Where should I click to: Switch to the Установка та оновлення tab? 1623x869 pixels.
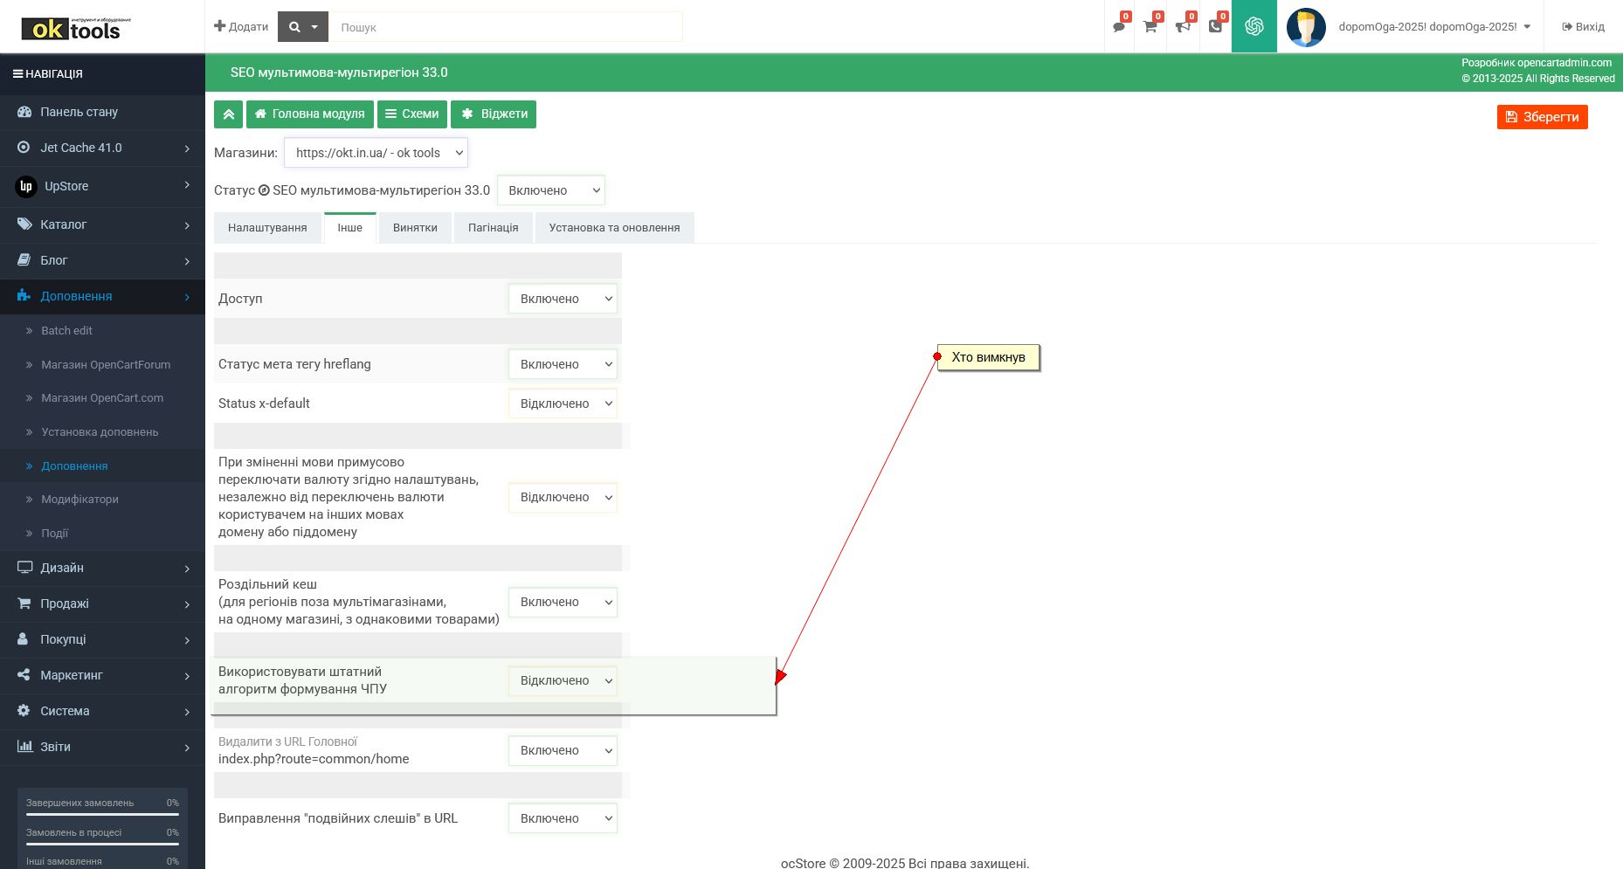614,228
